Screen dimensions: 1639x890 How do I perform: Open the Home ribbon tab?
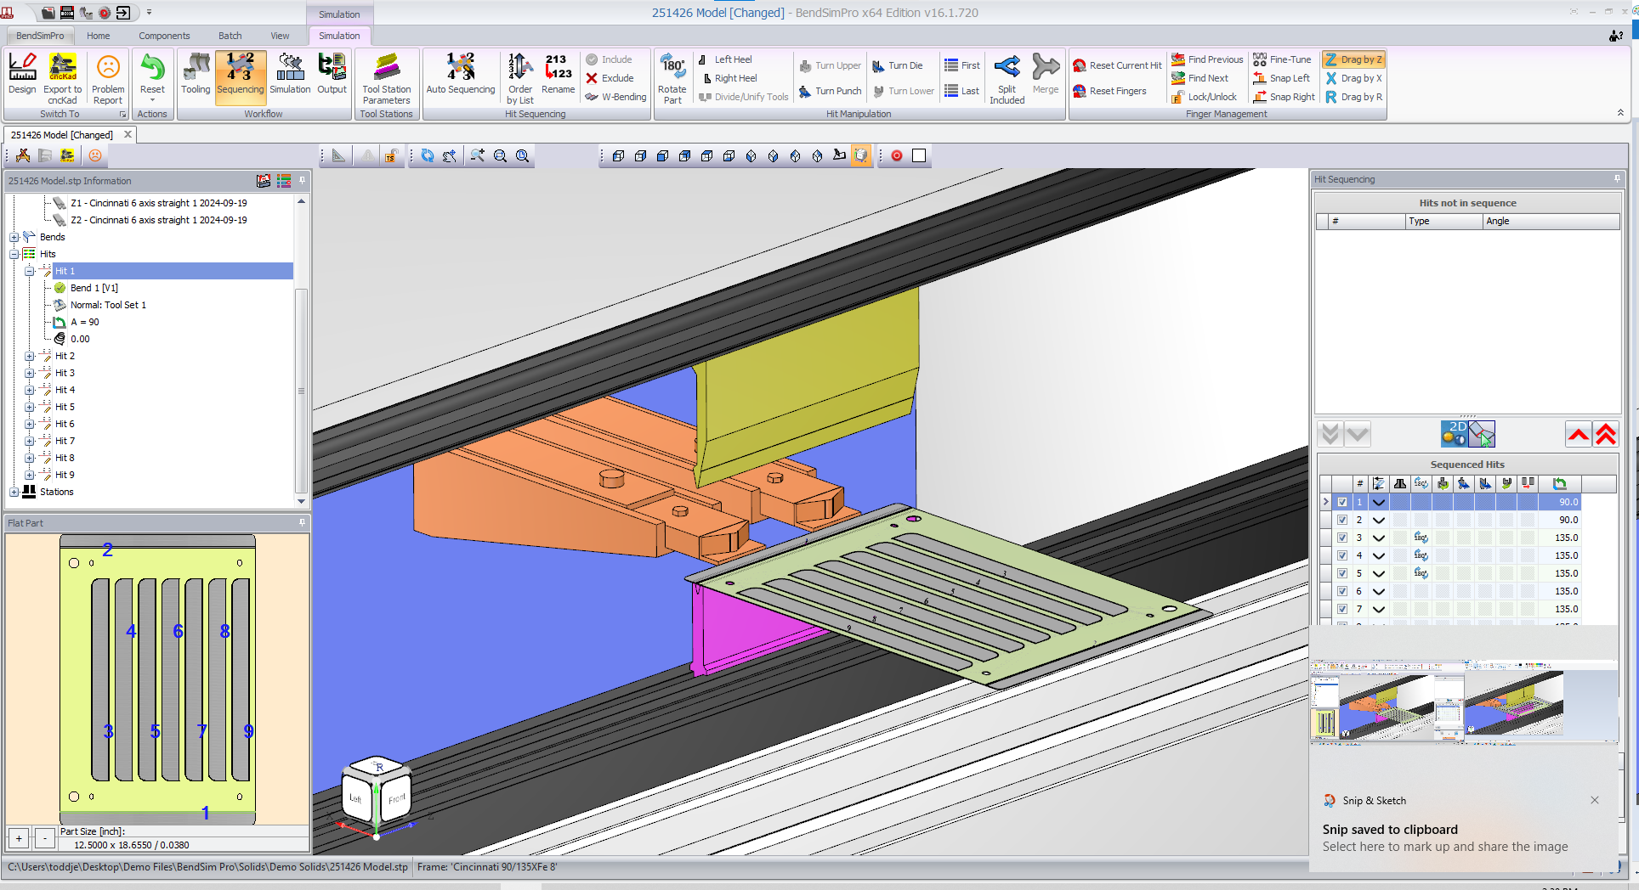point(98,36)
